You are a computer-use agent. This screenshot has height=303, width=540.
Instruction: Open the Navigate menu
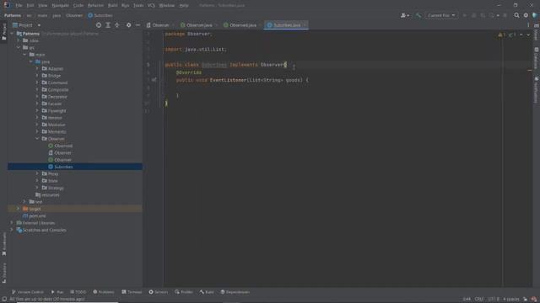coord(60,6)
